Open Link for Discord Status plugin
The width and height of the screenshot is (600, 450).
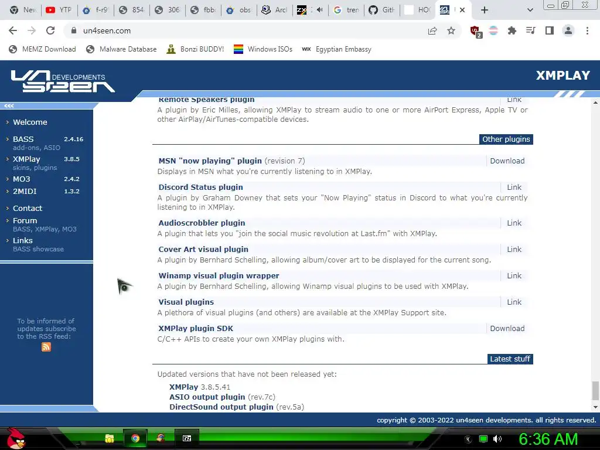pyautogui.click(x=514, y=187)
